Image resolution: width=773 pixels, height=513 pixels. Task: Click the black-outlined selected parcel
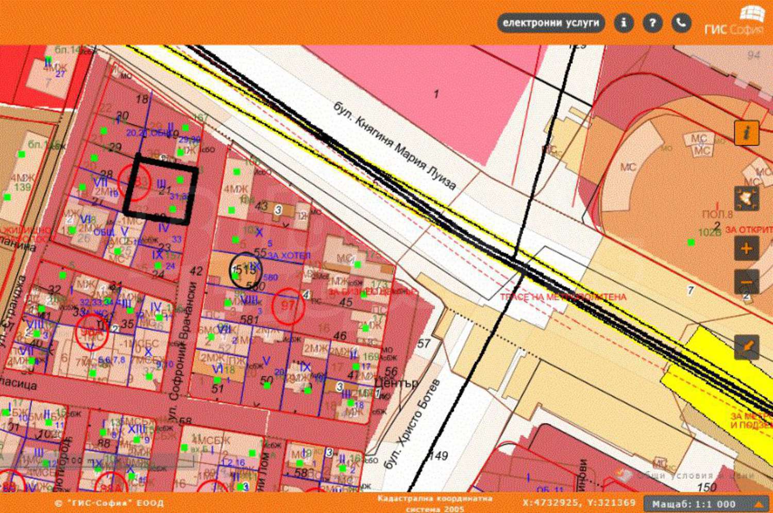pyautogui.click(x=161, y=189)
